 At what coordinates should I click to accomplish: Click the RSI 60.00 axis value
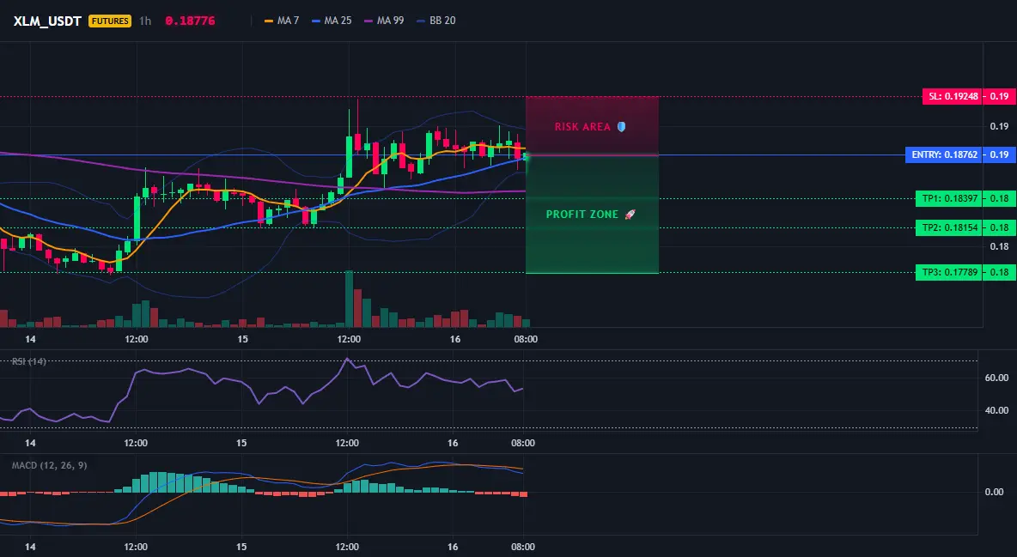pos(997,378)
